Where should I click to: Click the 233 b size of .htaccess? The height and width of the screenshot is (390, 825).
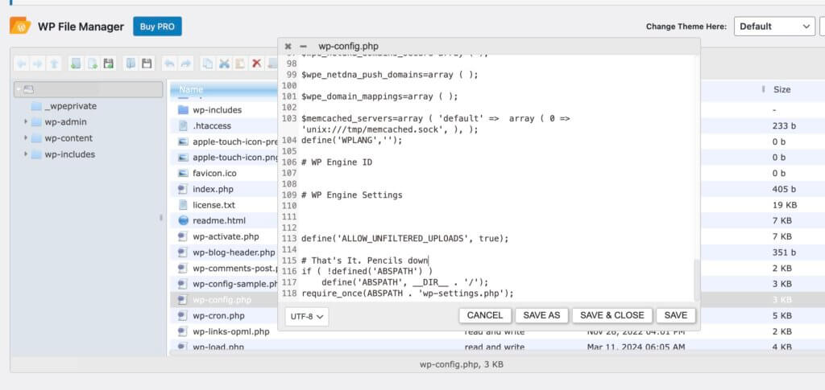(x=784, y=126)
